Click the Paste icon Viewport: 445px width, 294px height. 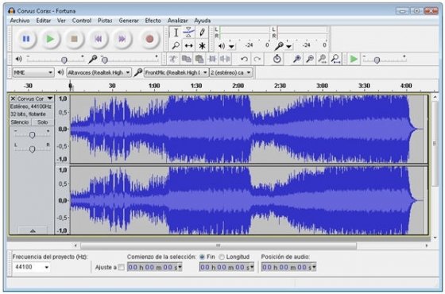199,59
